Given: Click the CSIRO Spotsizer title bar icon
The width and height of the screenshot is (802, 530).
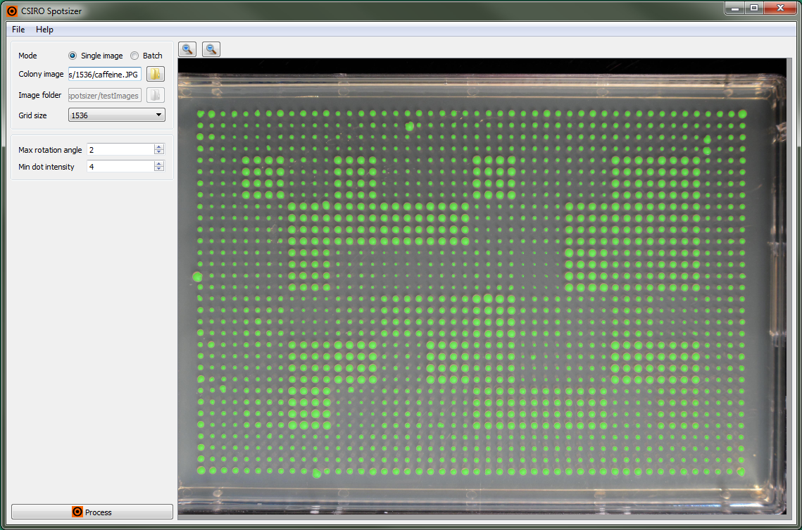Looking at the screenshot, I should pos(12,11).
